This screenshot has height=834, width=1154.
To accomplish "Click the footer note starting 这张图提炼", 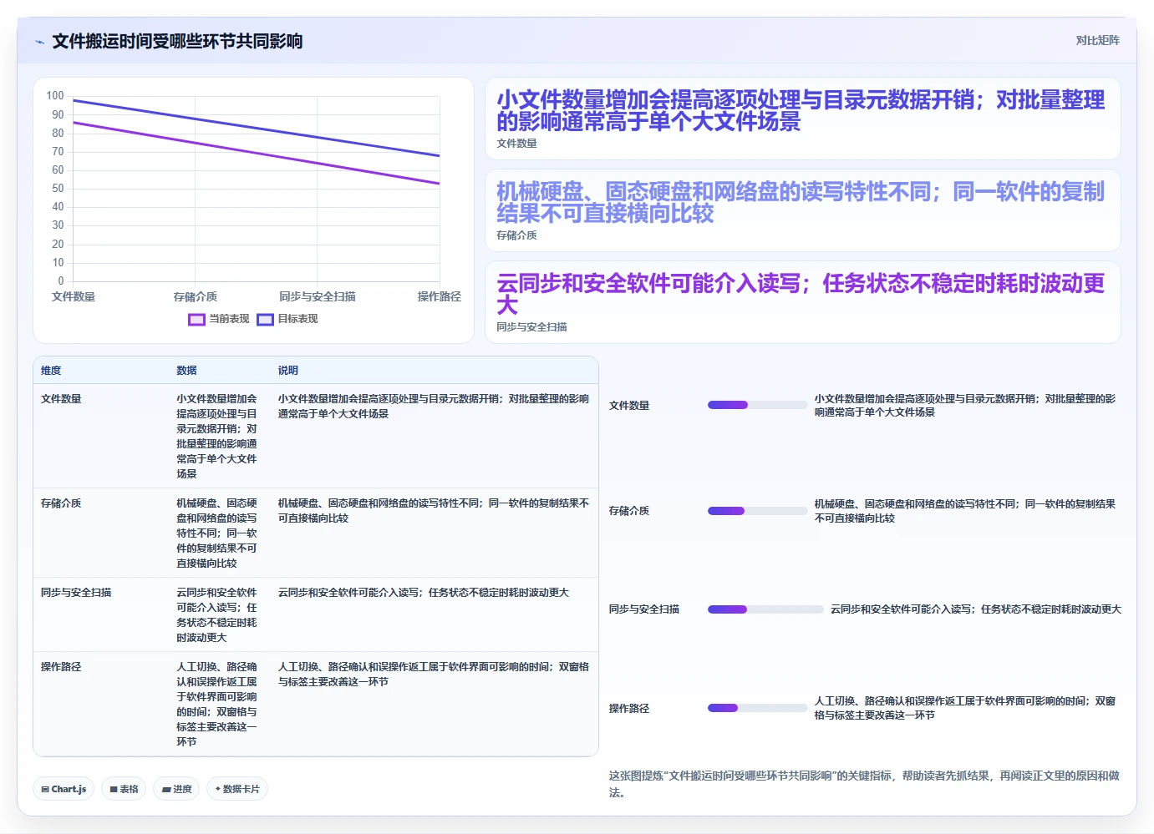I will (864, 784).
